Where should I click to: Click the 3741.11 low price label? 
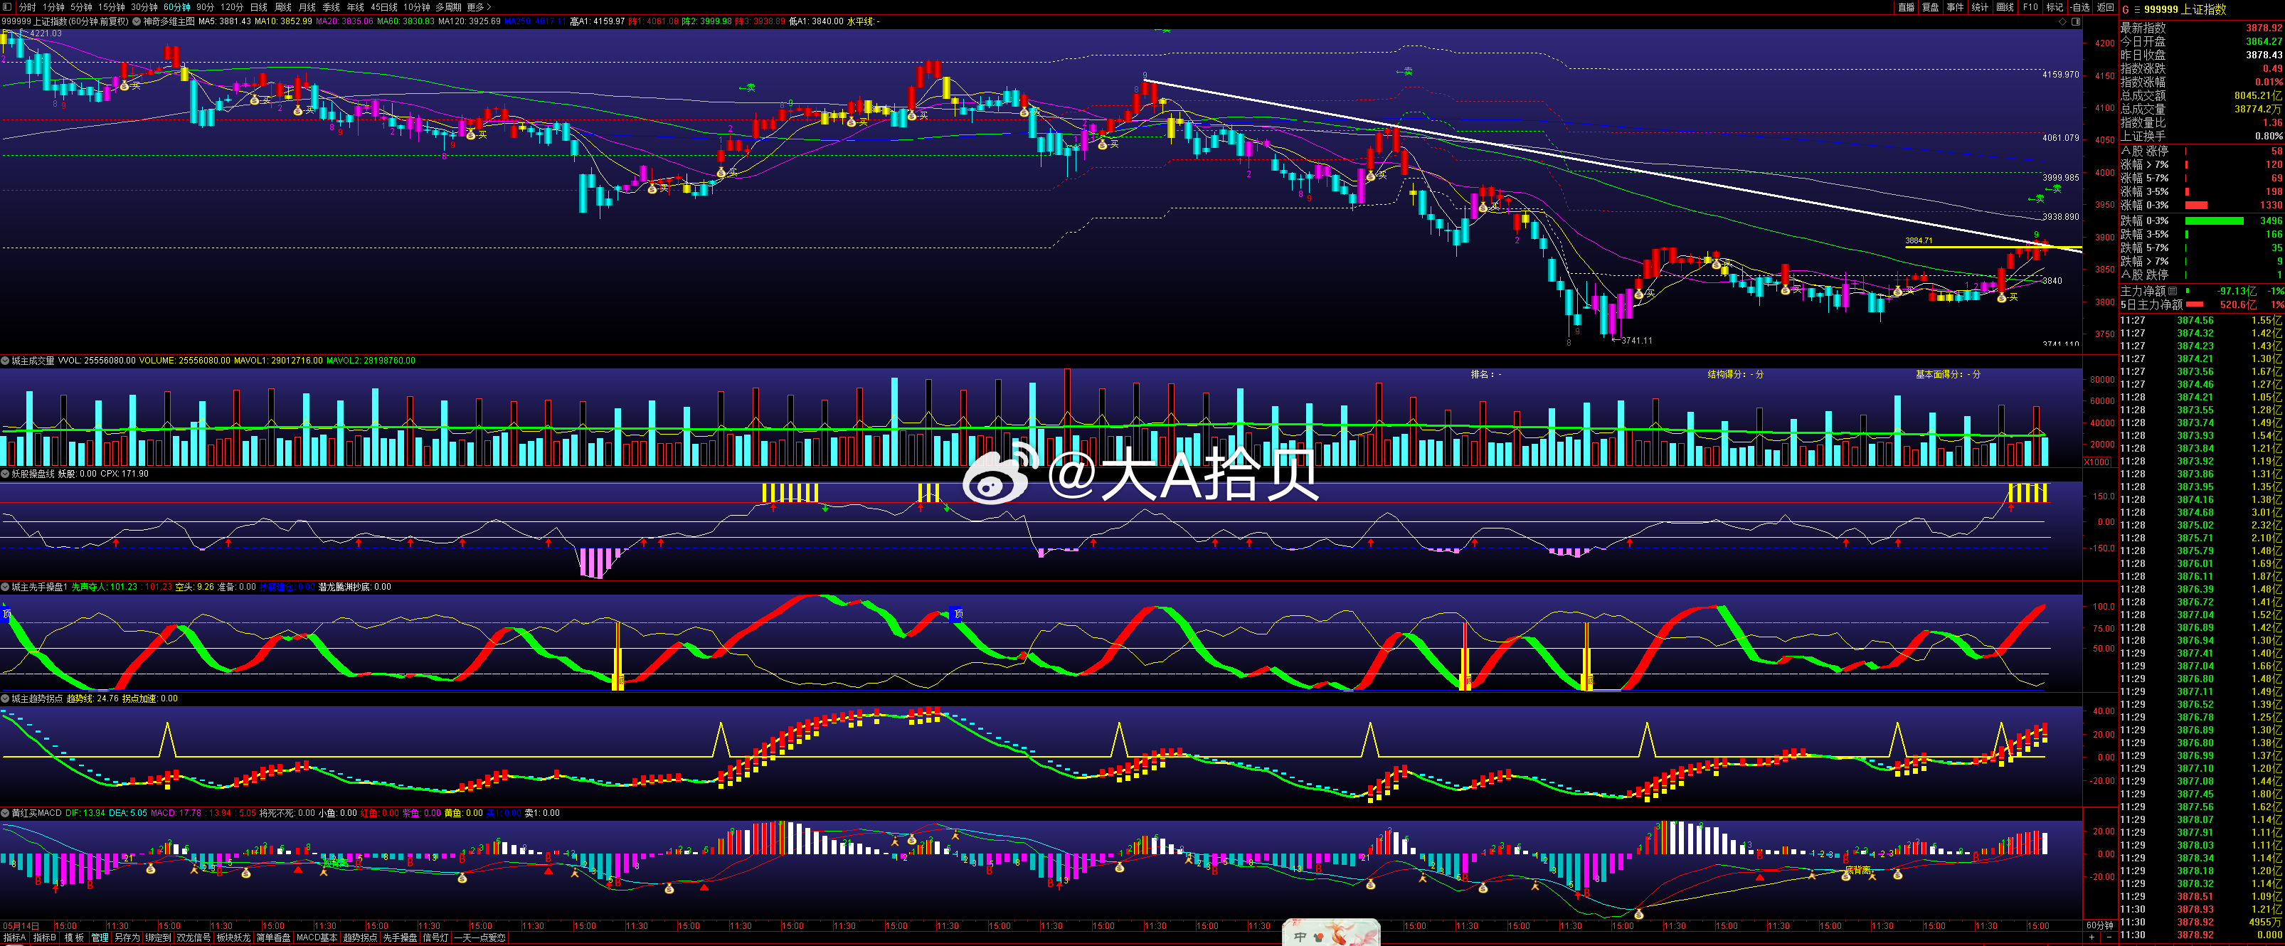[x=1637, y=341]
